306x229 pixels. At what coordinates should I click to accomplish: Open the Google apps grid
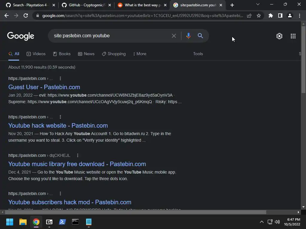pos(293,36)
